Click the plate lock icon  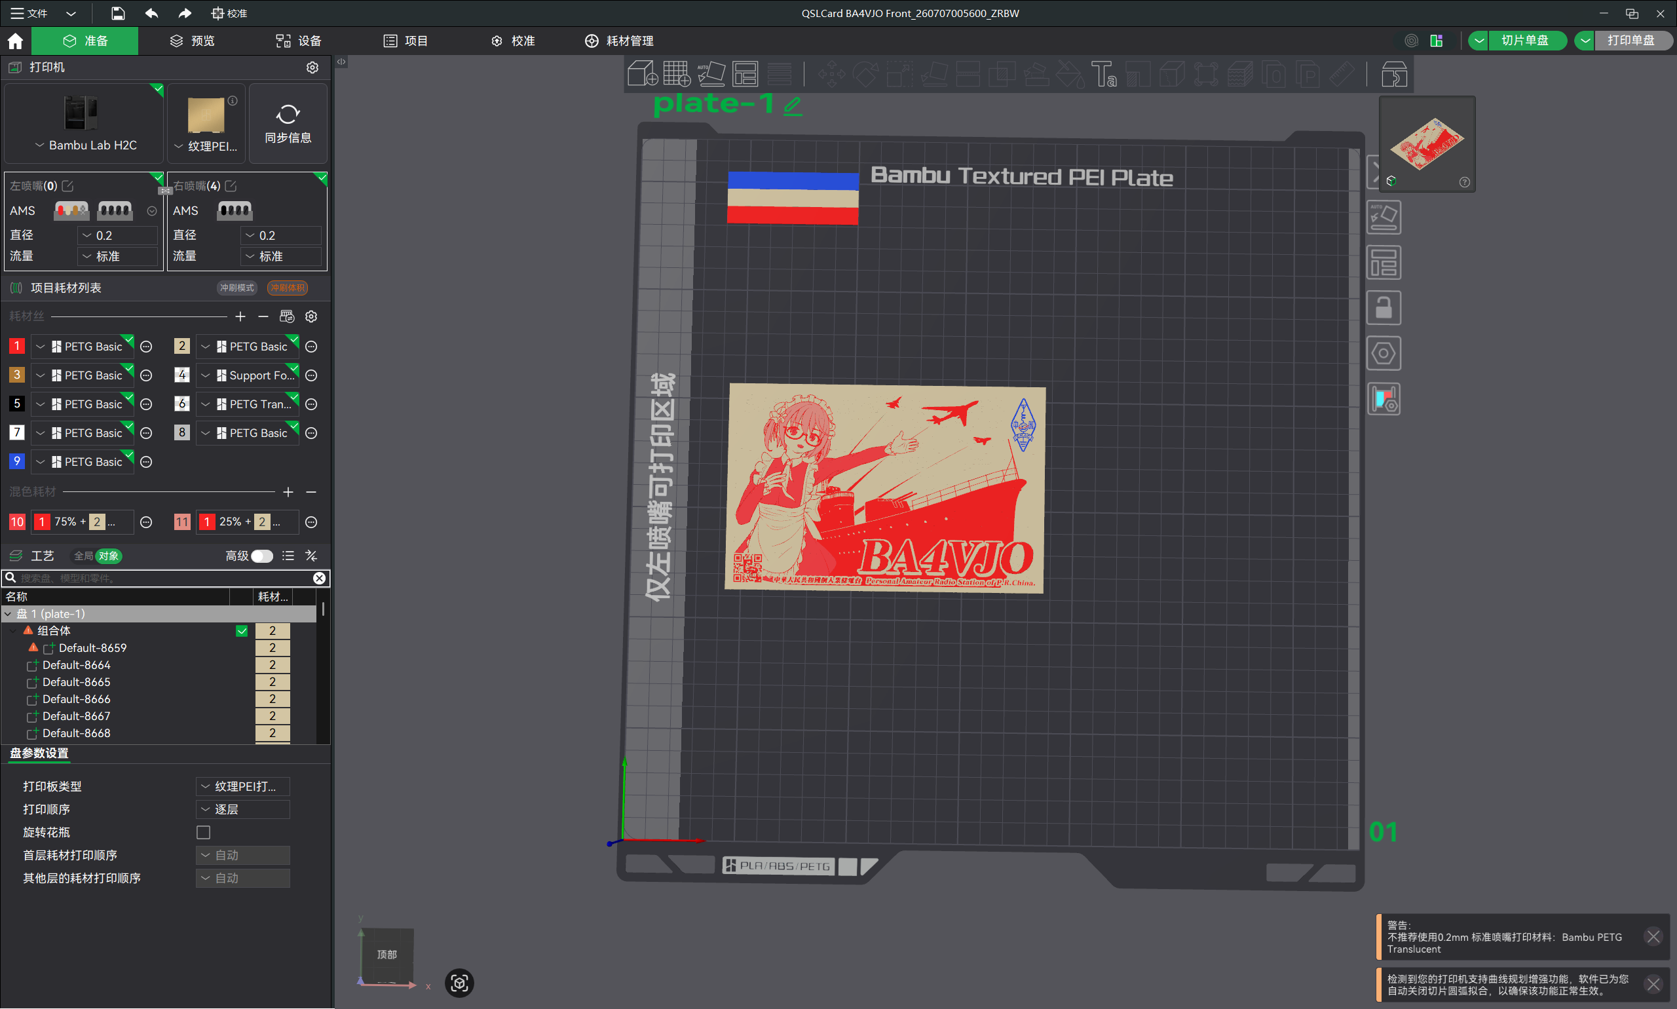click(1384, 308)
